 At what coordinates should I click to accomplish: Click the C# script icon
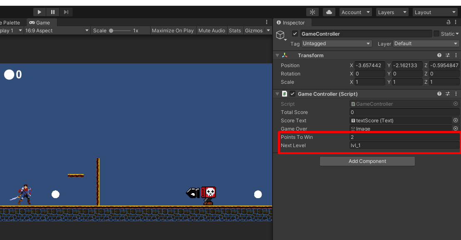[x=285, y=94]
